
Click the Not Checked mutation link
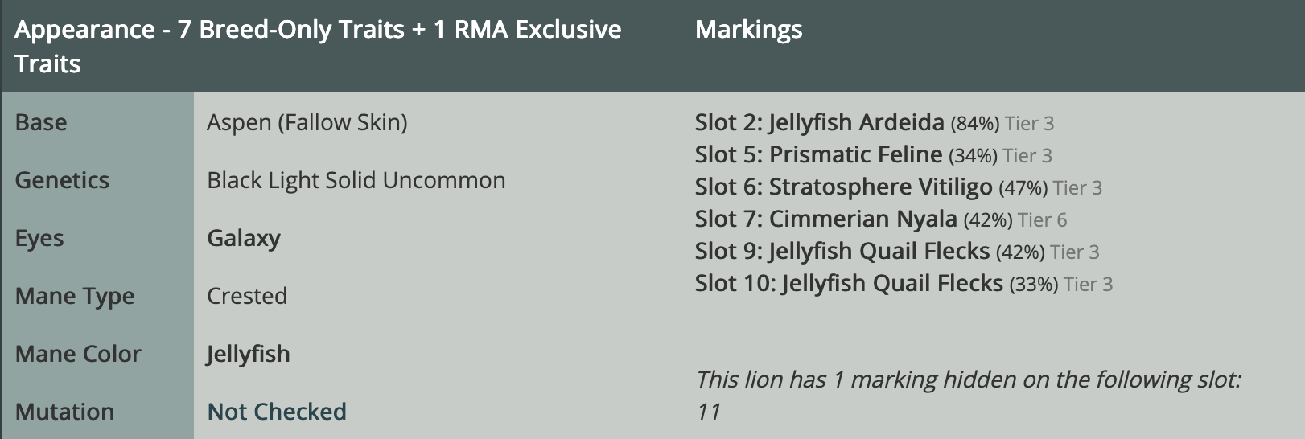coord(276,412)
